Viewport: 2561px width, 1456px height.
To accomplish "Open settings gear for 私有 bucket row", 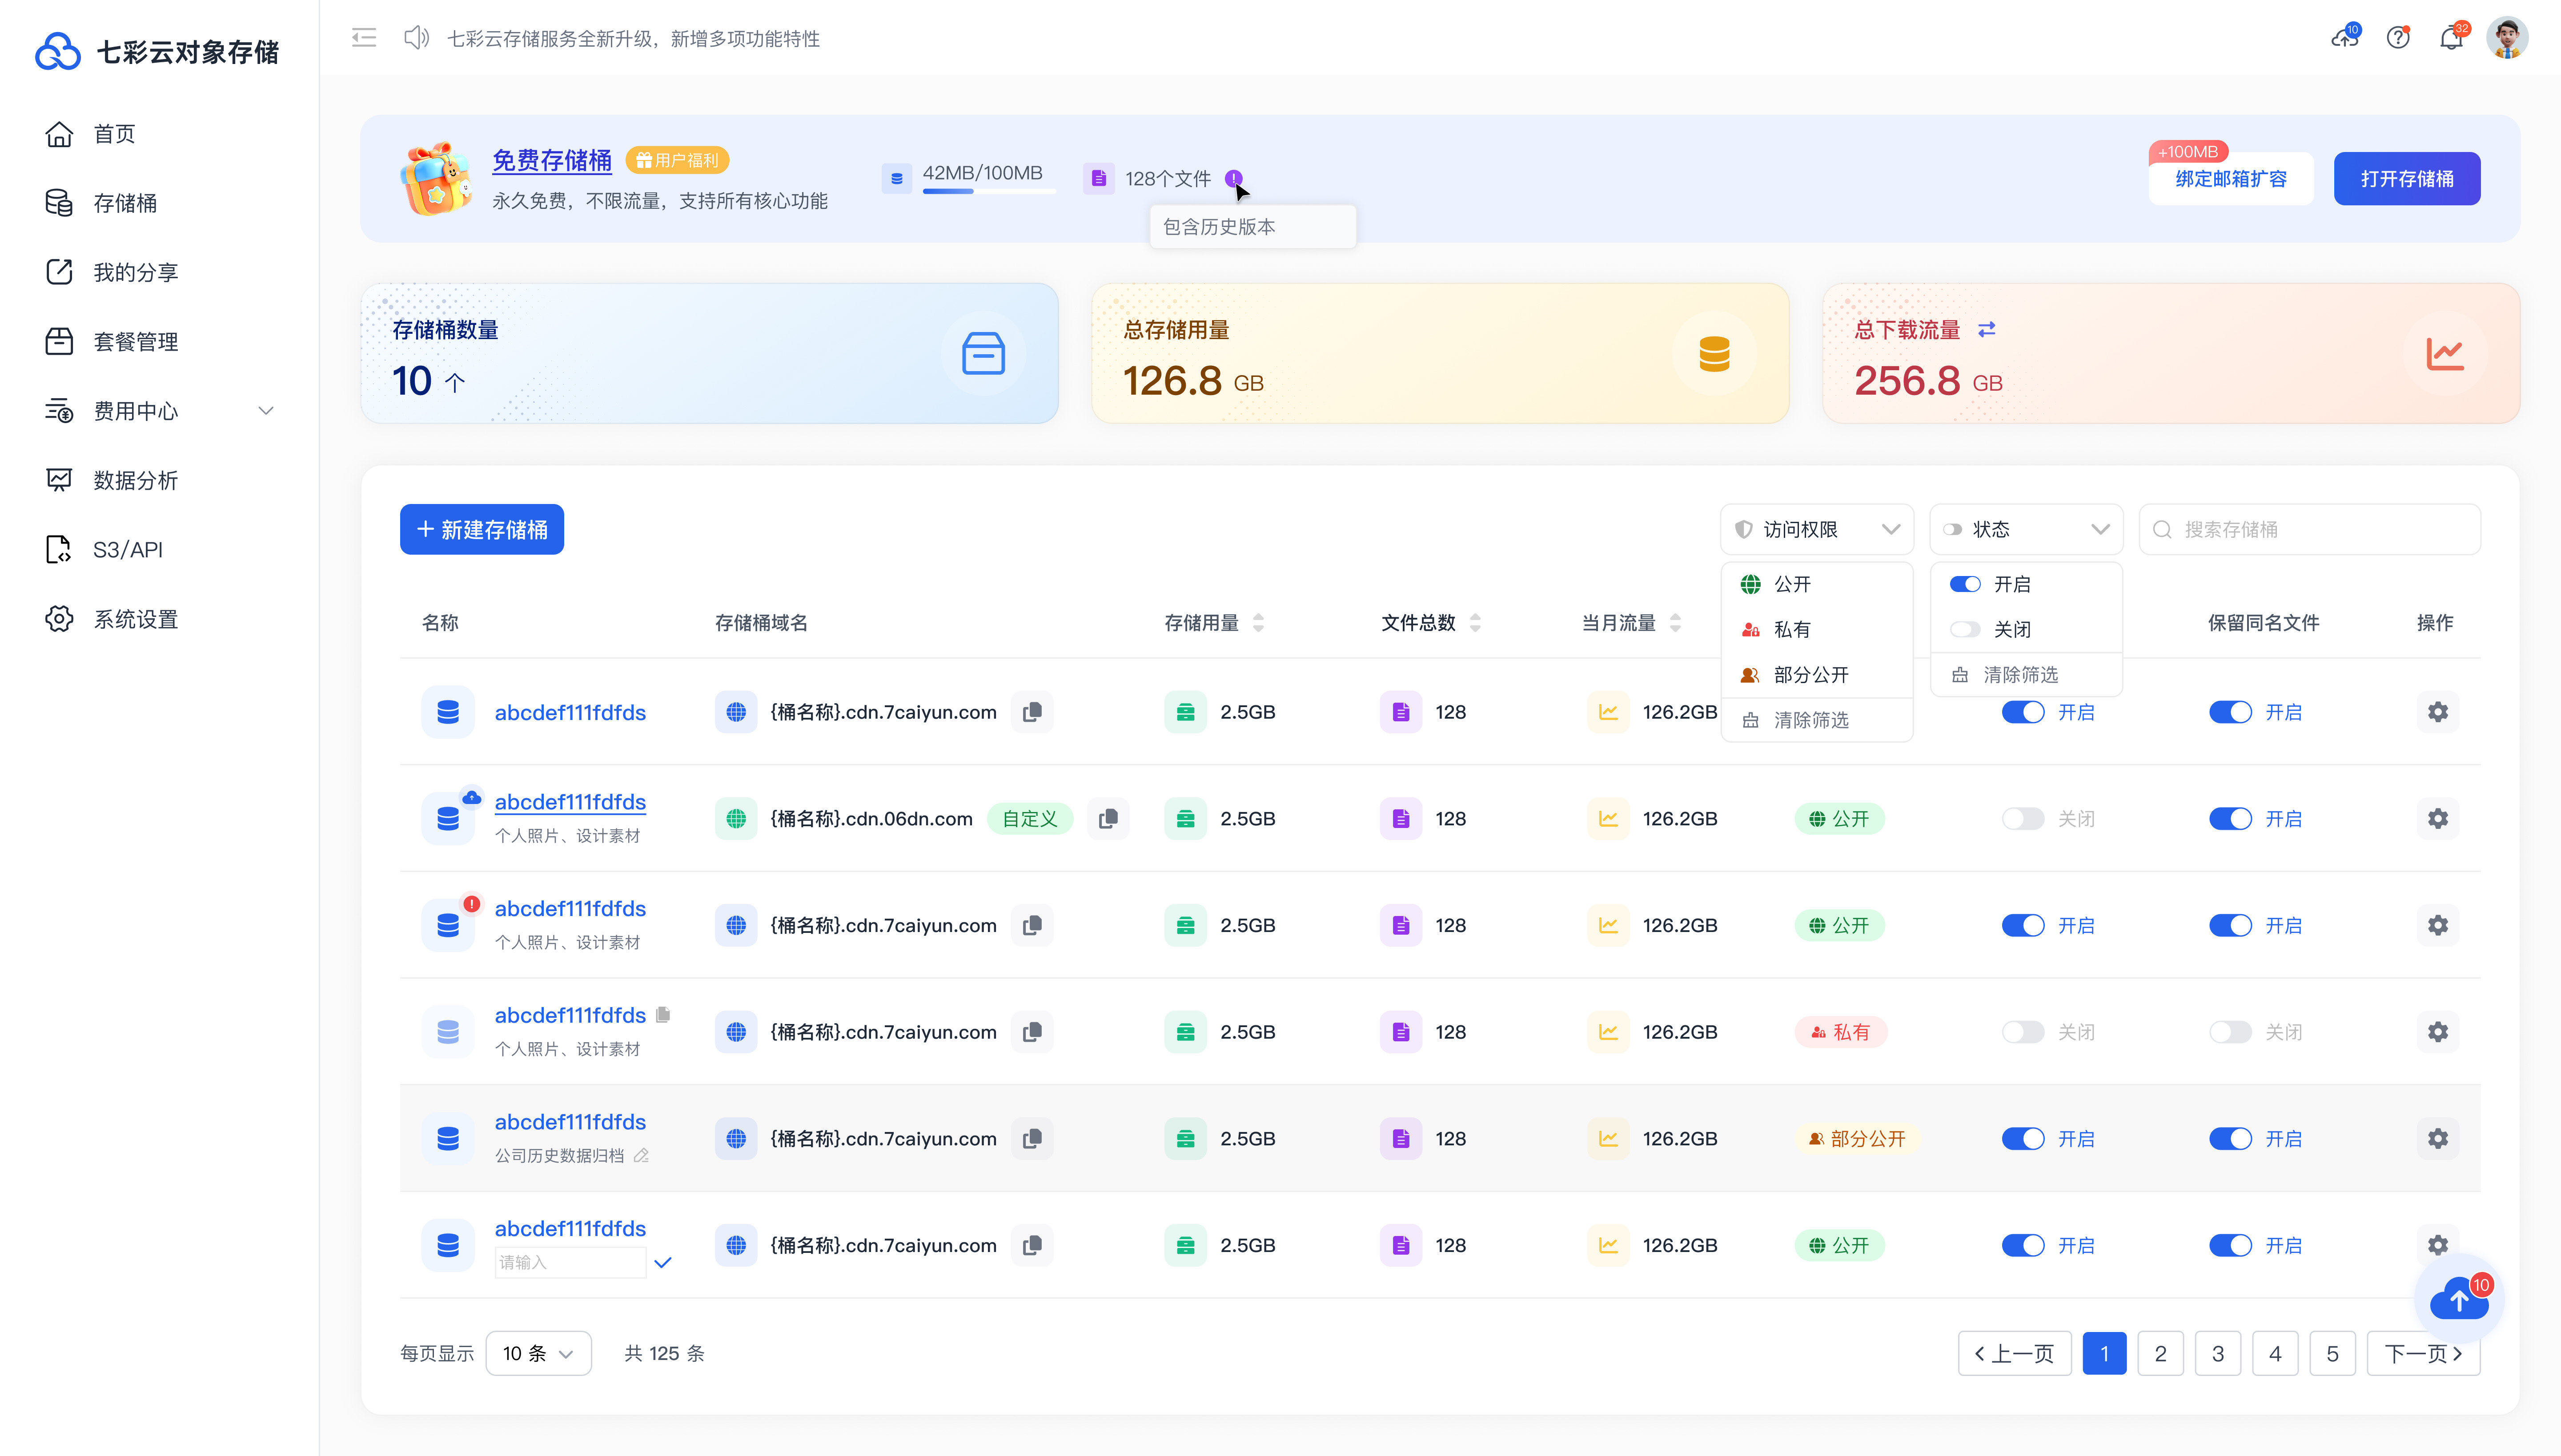I will pyautogui.click(x=2437, y=1032).
